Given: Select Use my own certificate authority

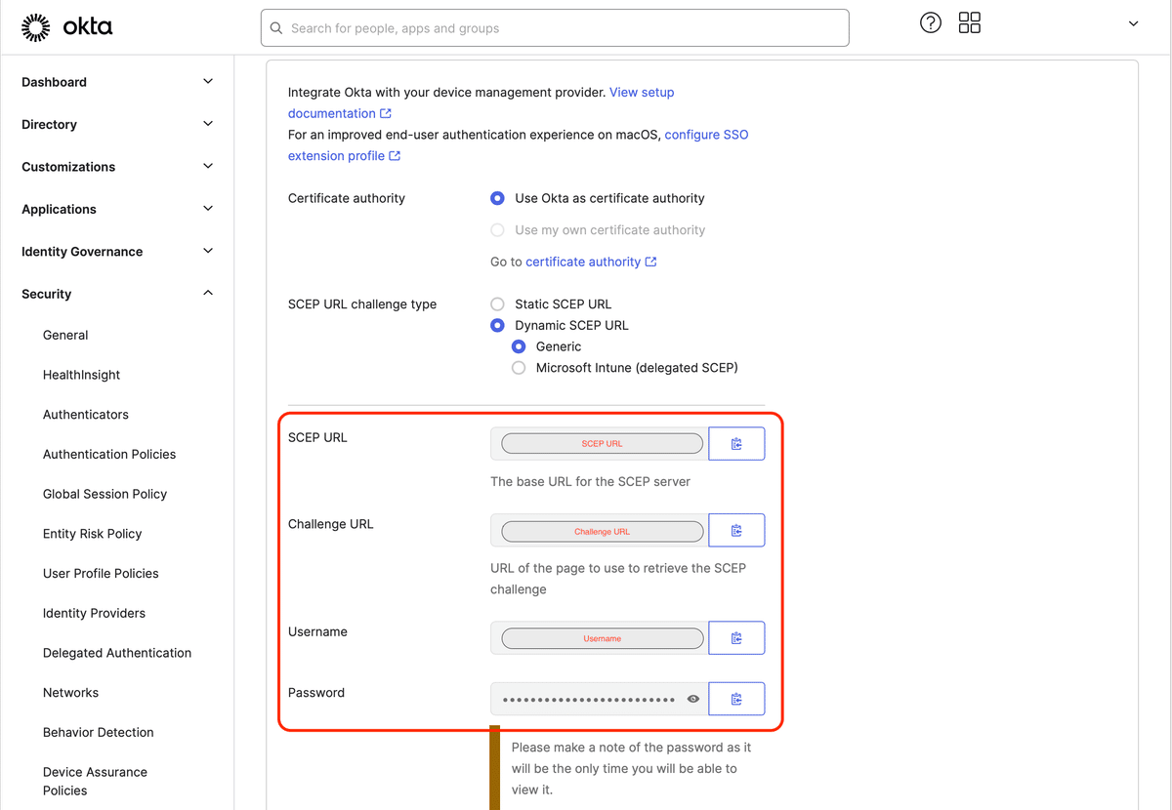Looking at the screenshot, I should (497, 229).
